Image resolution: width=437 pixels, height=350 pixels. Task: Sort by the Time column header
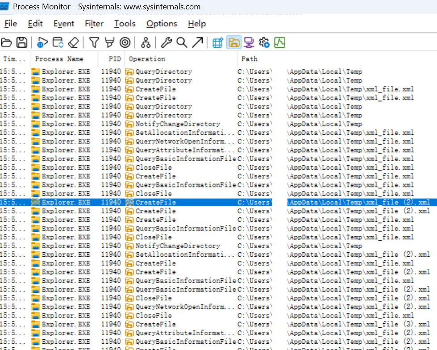(x=15, y=59)
